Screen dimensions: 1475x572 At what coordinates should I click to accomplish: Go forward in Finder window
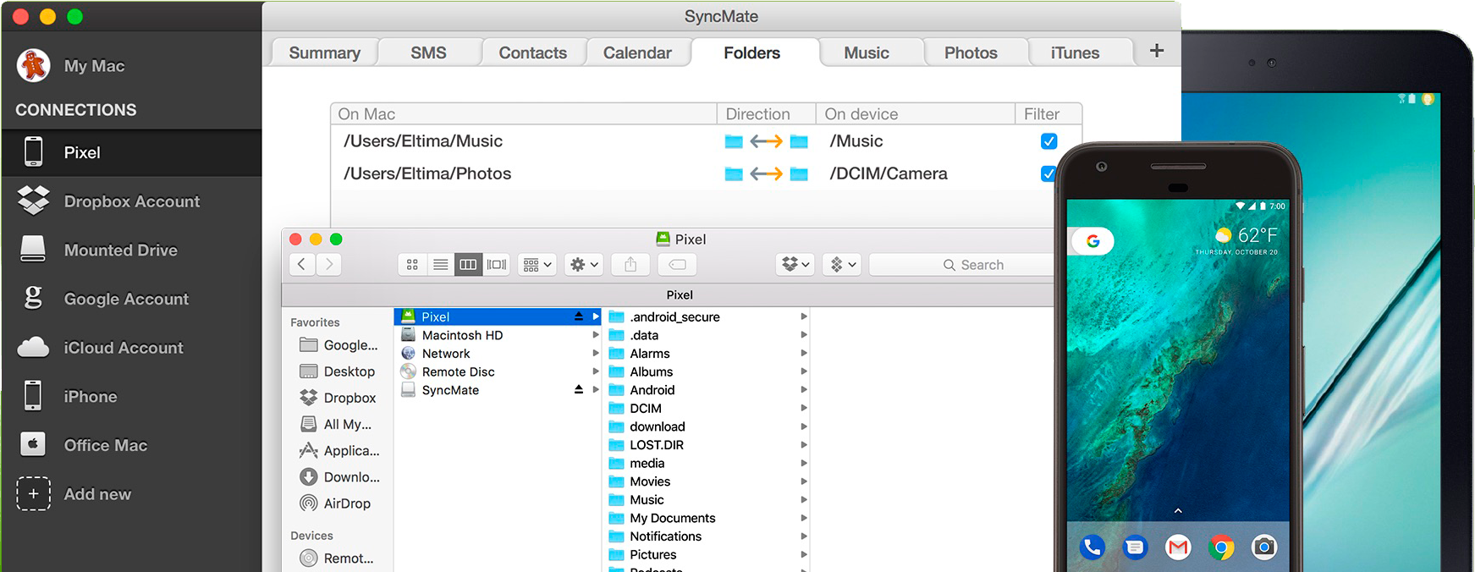pyautogui.click(x=329, y=265)
